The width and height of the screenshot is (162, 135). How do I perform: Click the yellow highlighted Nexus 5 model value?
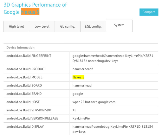(x=78, y=77)
